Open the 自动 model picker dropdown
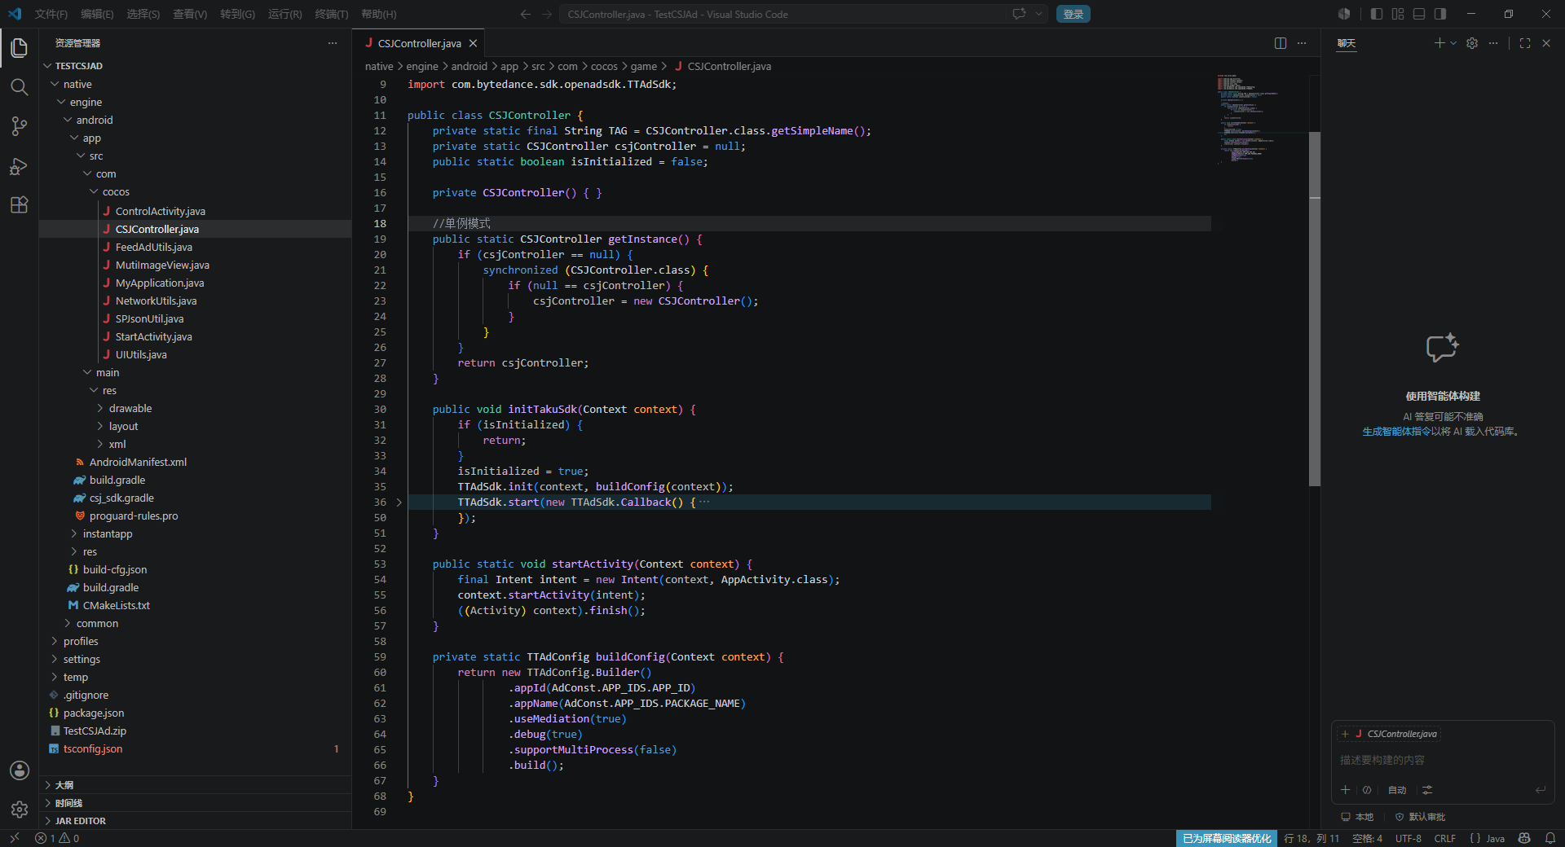 1397,790
